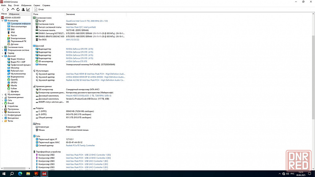This screenshot has height=177, width=315.
Task: Open the Файл menu
Action: [3, 5]
